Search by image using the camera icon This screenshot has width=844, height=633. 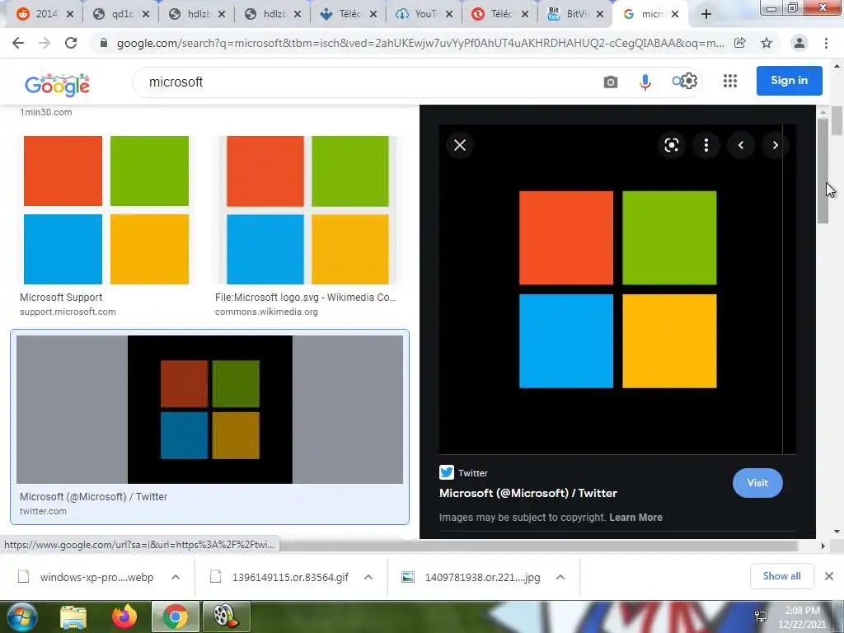[611, 82]
